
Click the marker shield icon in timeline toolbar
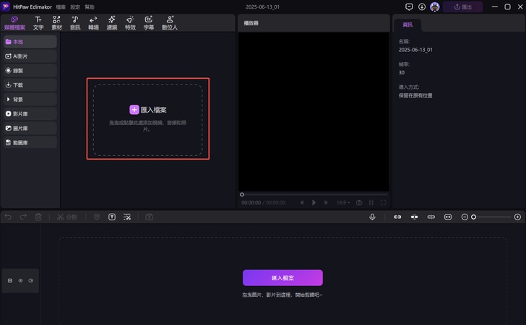click(97, 217)
